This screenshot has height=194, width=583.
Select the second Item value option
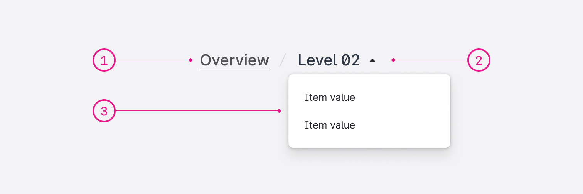(x=330, y=125)
